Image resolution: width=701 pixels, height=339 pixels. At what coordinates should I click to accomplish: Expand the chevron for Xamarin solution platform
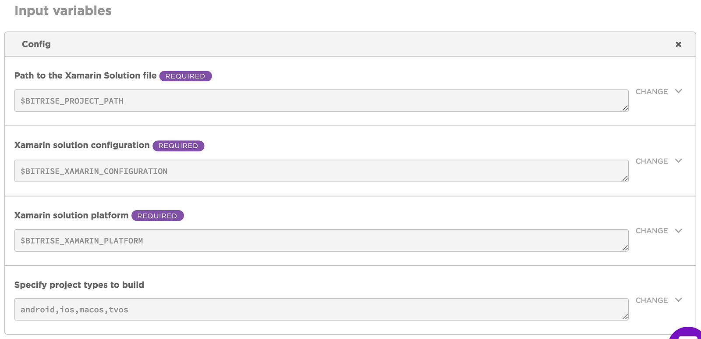tap(679, 231)
